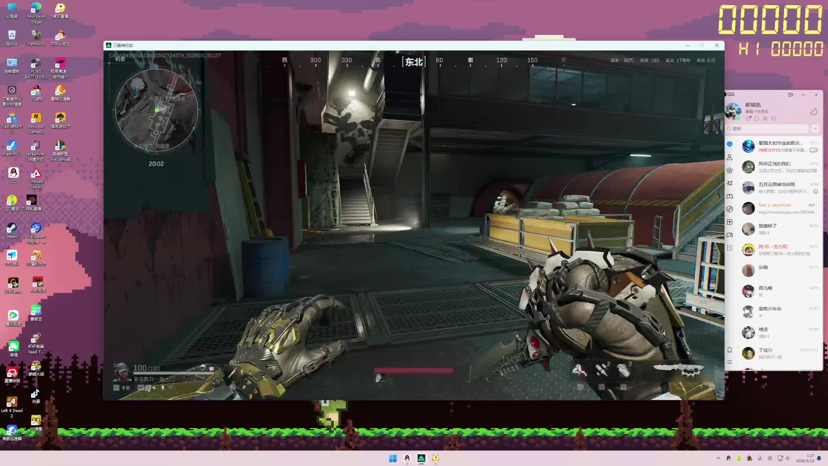The height and width of the screenshot is (466, 828).
Task: Click QQ main menu hamburger icon
Action: click(x=730, y=362)
